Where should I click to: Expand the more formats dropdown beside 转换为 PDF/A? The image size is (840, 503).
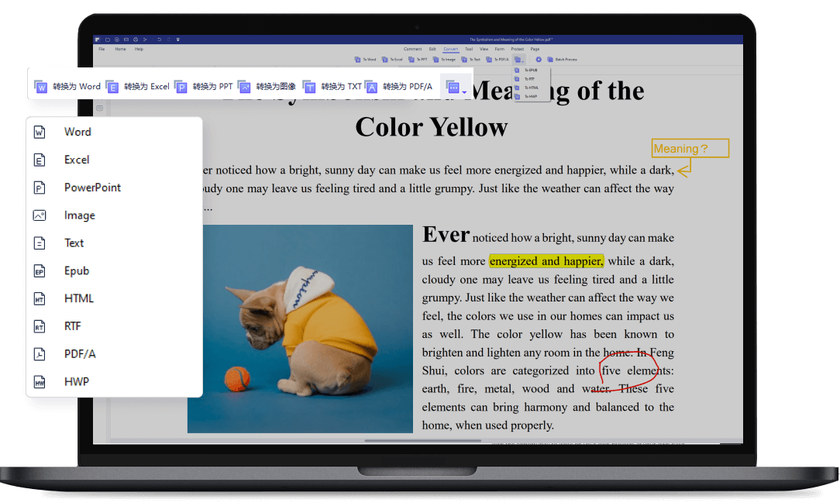point(456,88)
